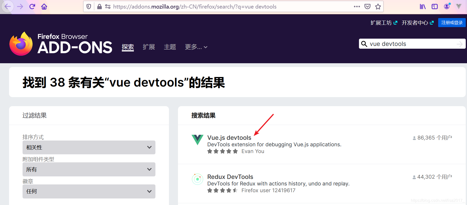This screenshot has height=205, width=467.
Task: Open the 扩展 navigation tab
Action: (x=149, y=47)
